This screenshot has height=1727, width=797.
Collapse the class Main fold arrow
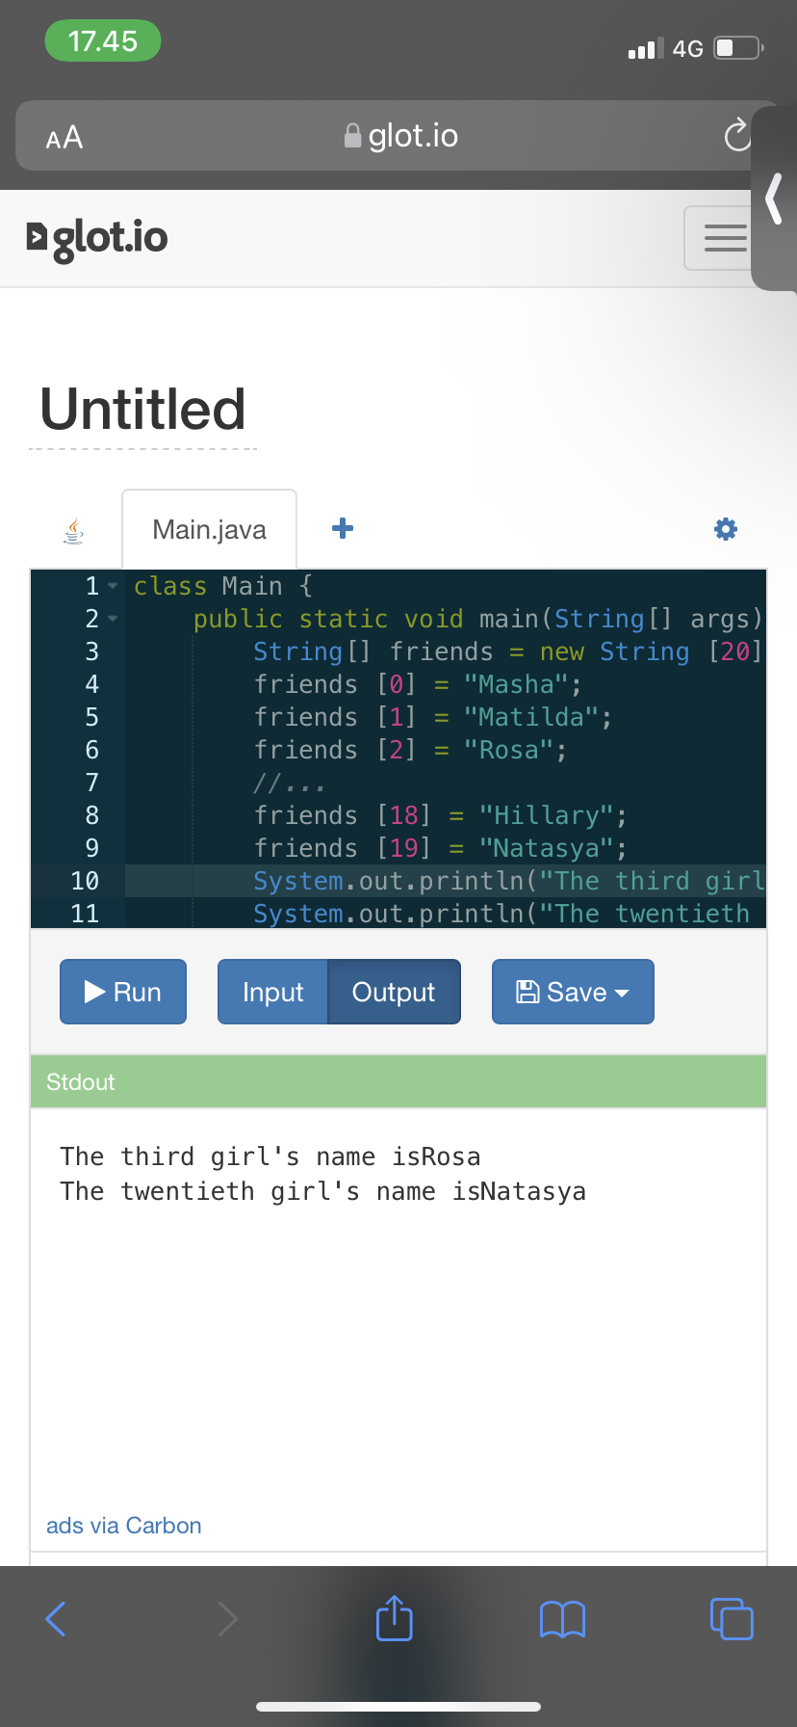pyautogui.click(x=113, y=586)
